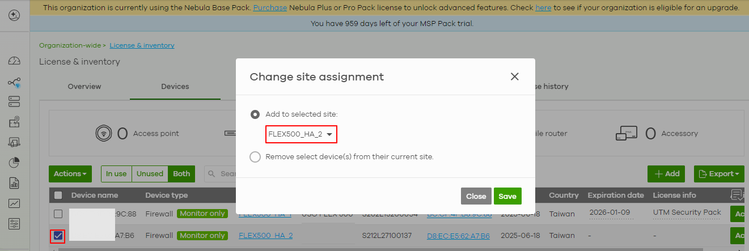Switch to the Overview tab
749x251 pixels.
pyautogui.click(x=84, y=87)
